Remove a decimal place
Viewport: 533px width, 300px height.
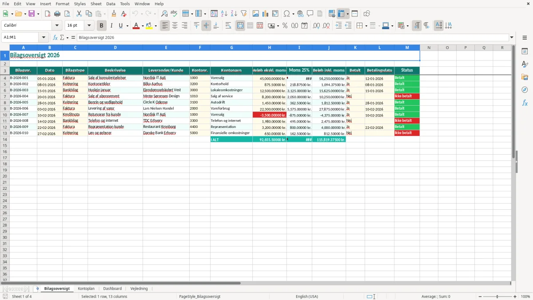[326, 26]
